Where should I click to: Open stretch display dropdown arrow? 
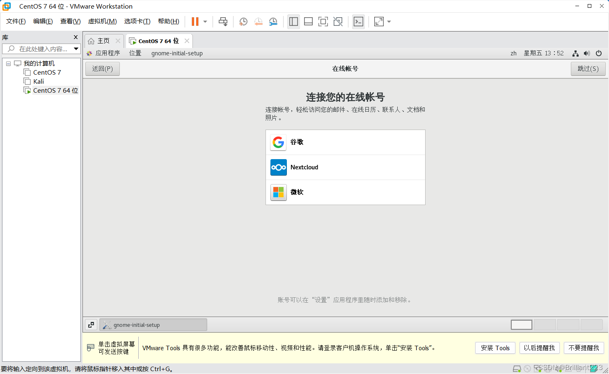tap(389, 22)
